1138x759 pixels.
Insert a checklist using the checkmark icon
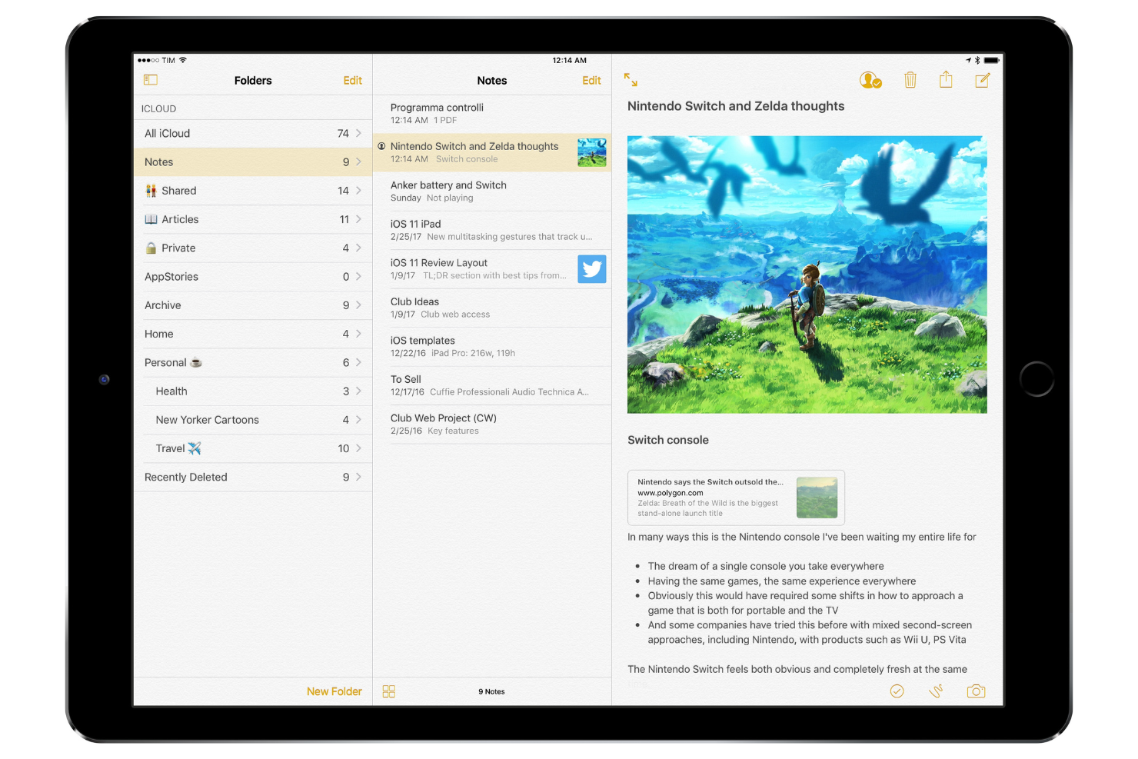pyautogui.click(x=897, y=691)
